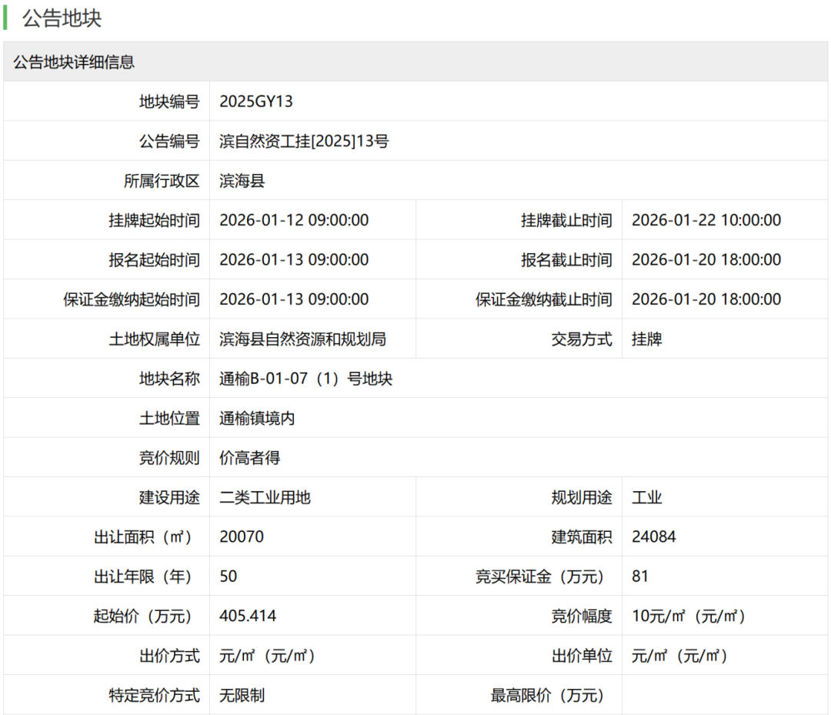Viewport: 831px width, 715px height.
Task: Select listing start time 2026-01-12 09:00:00
Action: [x=294, y=221]
